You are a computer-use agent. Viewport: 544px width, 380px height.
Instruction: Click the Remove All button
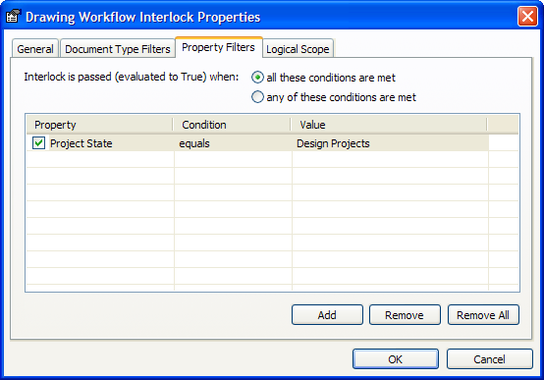(x=483, y=315)
